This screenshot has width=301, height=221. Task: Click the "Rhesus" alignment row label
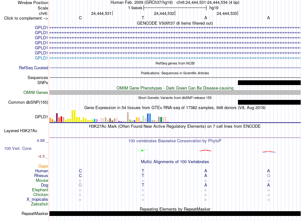coord(41,175)
